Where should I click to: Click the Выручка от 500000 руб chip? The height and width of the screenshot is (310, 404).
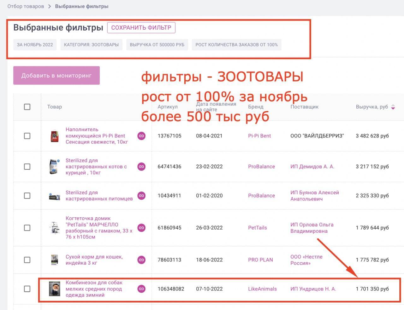click(157, 45)
